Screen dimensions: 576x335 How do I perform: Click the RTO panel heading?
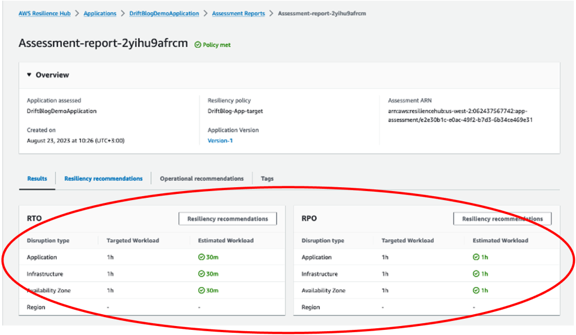[34, 218]
